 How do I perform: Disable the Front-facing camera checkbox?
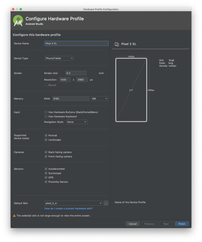pyautogui.click(x=46, y=156)
